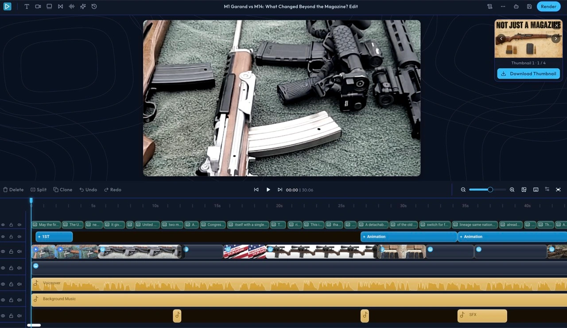
Task: Select the Text tool icon
Action: [x=27, y=7]
